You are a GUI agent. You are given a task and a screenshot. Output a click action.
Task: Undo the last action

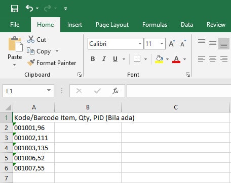pos(29,8)
